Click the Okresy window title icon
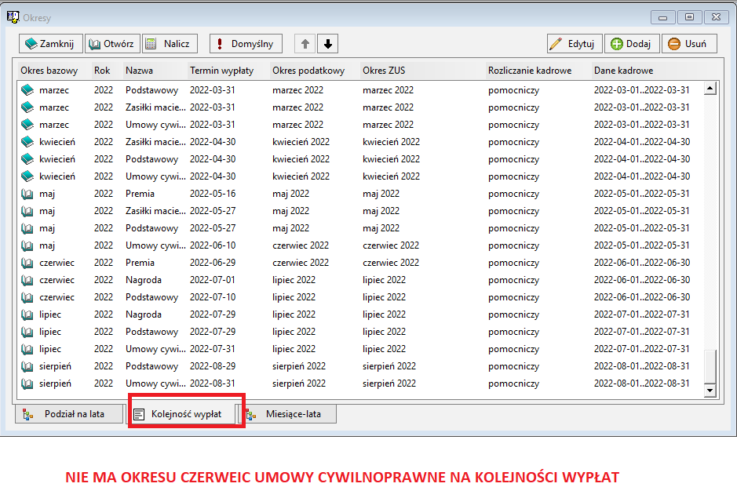This screenshot has height=498, width=737. click(x=13, y=17)
